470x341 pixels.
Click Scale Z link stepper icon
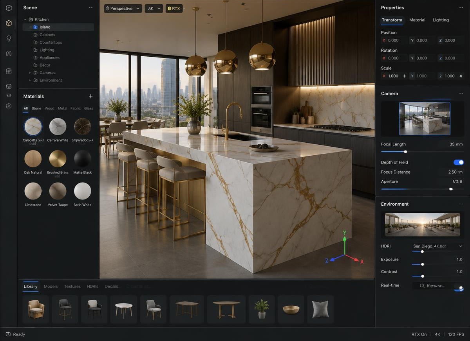461,76
